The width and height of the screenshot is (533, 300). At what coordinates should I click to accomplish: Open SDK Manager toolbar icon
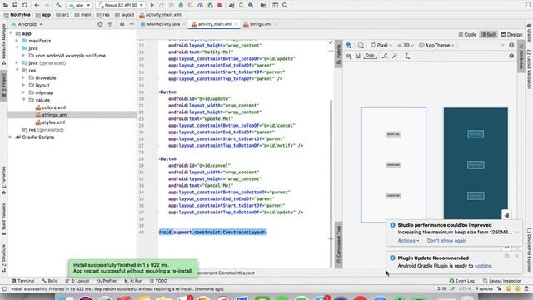(x=251, y=6)
